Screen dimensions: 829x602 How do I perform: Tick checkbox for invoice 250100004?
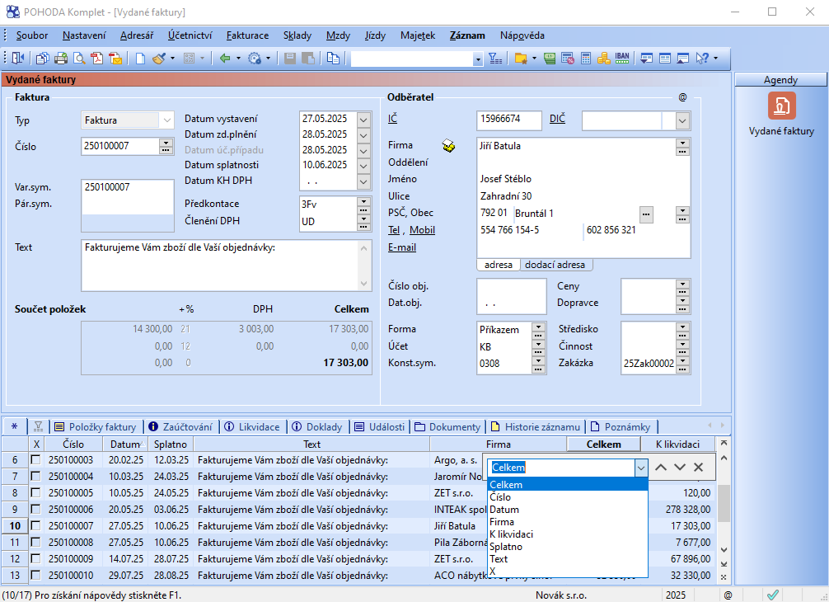35,476
